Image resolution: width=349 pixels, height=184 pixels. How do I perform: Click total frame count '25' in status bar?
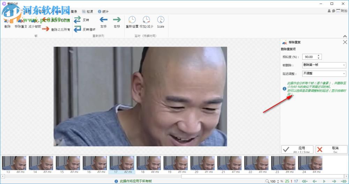[287, 181]
